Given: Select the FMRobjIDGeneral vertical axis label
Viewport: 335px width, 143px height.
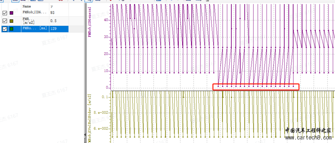Looking at the screenshot, I should coord(90,21).
